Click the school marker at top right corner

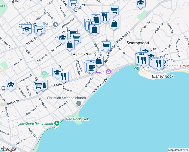point(141,3)
